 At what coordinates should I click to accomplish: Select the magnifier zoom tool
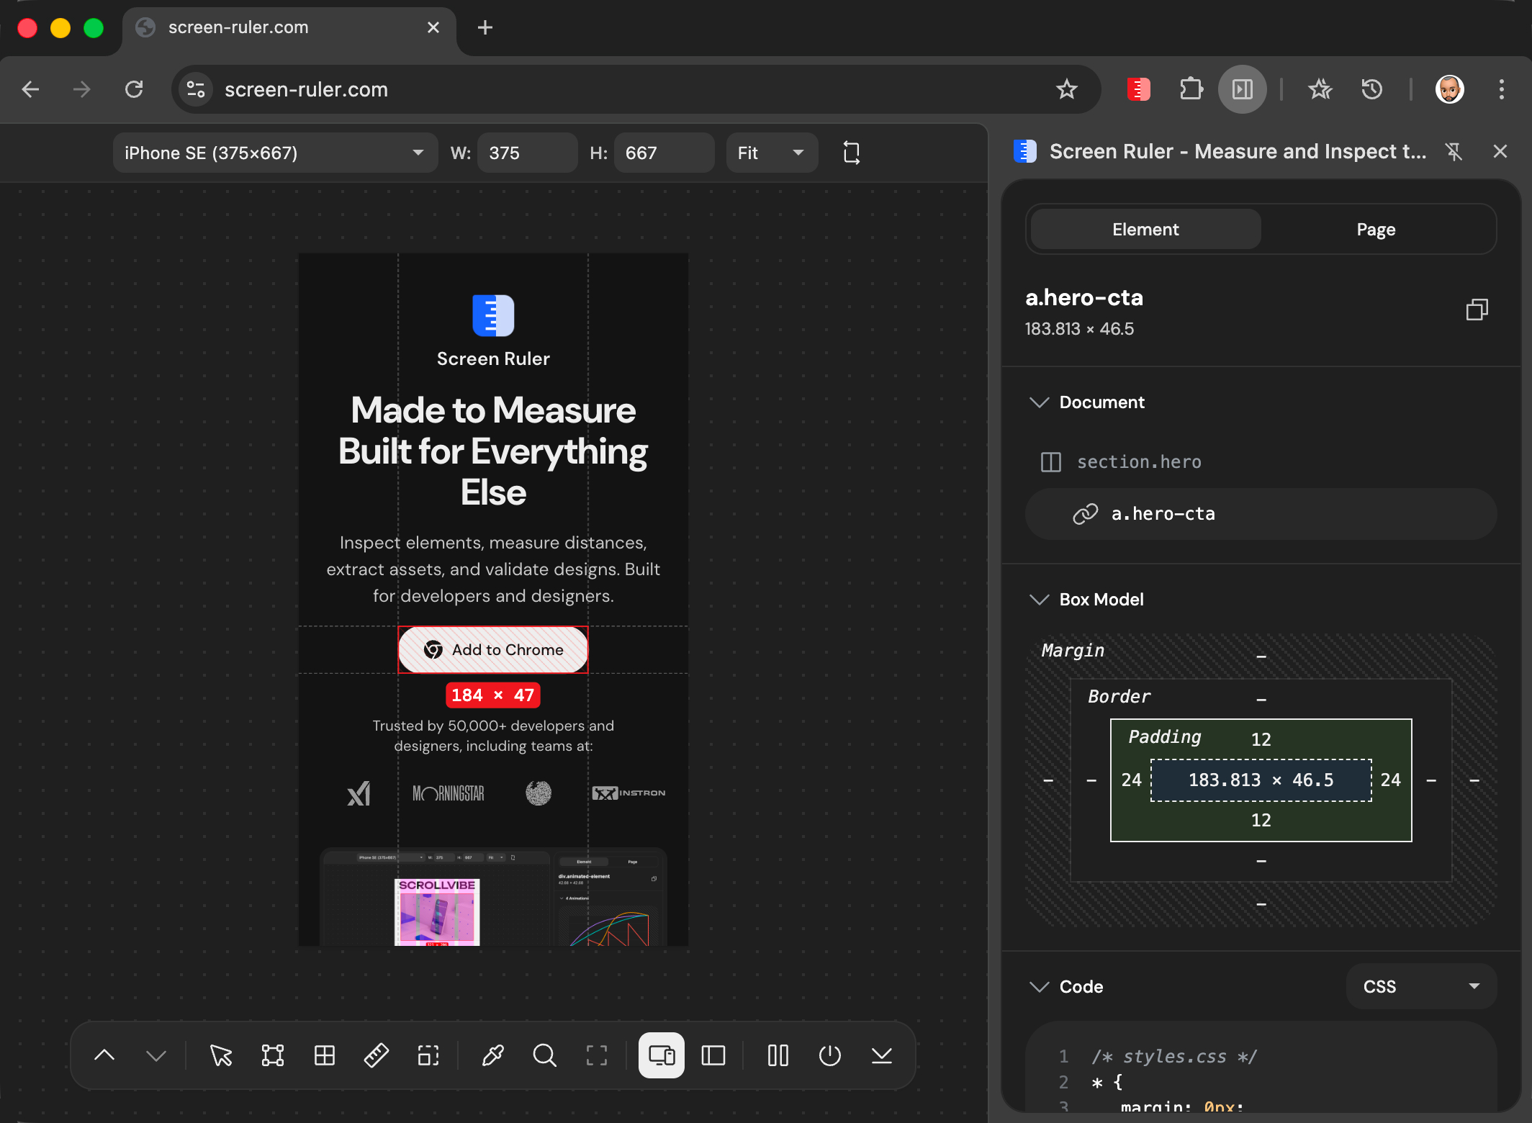[545, 1055]
